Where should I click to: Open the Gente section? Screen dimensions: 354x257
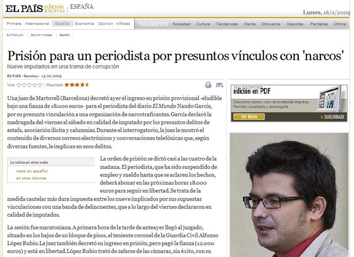click(x=249, y=24)
